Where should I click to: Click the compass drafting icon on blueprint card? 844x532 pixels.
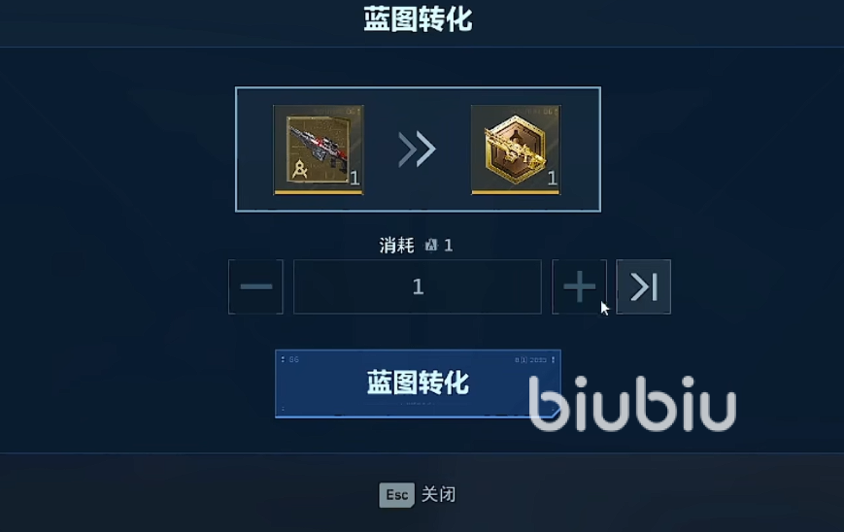299,170
